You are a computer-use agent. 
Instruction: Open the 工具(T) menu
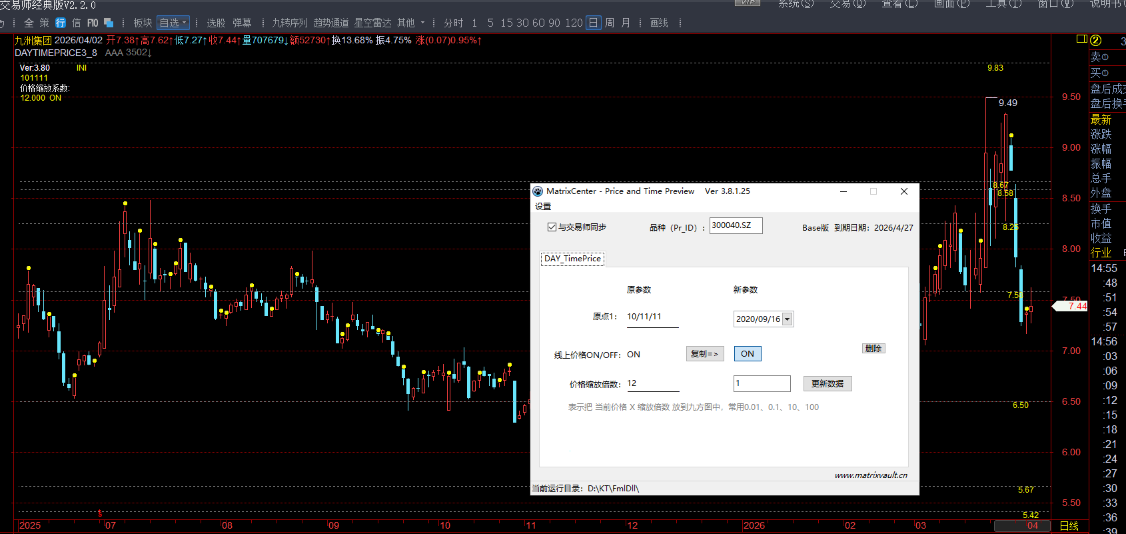click(1003, 4)
